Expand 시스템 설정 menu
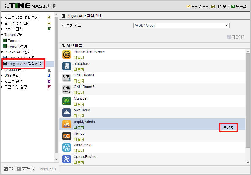251x175 pixels. point(13,81)
